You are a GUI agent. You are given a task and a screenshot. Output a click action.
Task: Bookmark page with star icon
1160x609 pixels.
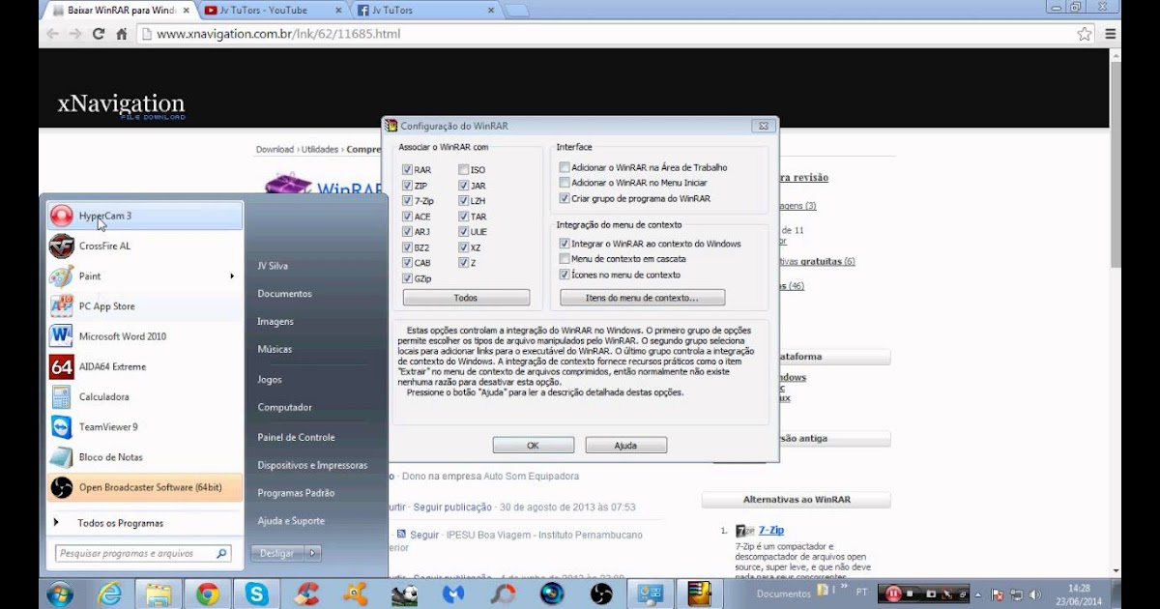[1085, 34]
